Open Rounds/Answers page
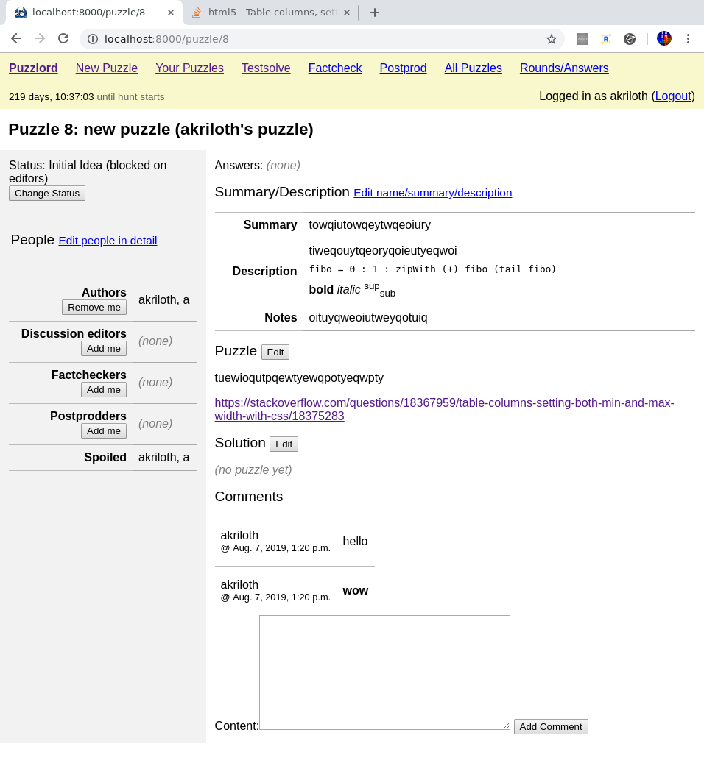 click(x=564, y=68)
